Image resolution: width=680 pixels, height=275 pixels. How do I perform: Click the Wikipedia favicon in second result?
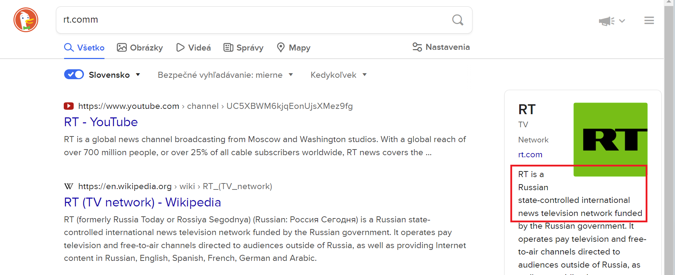click(69, 186)
